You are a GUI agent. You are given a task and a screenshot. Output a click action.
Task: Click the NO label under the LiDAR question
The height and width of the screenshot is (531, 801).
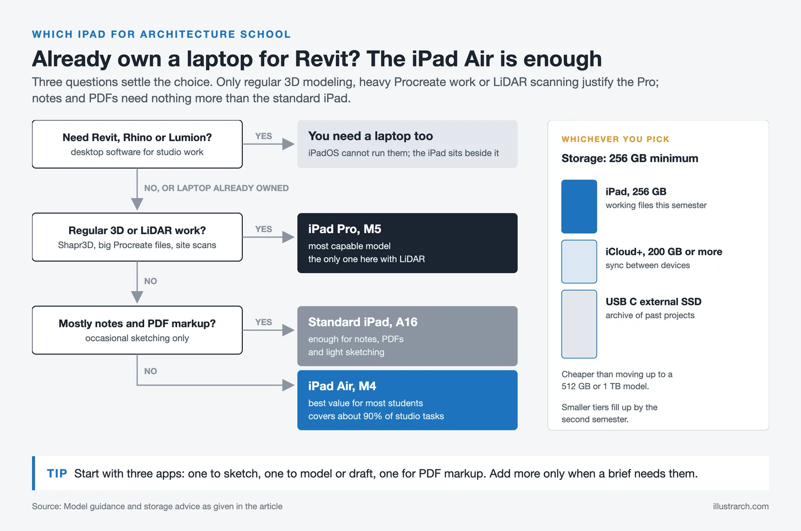pos(151,281)
